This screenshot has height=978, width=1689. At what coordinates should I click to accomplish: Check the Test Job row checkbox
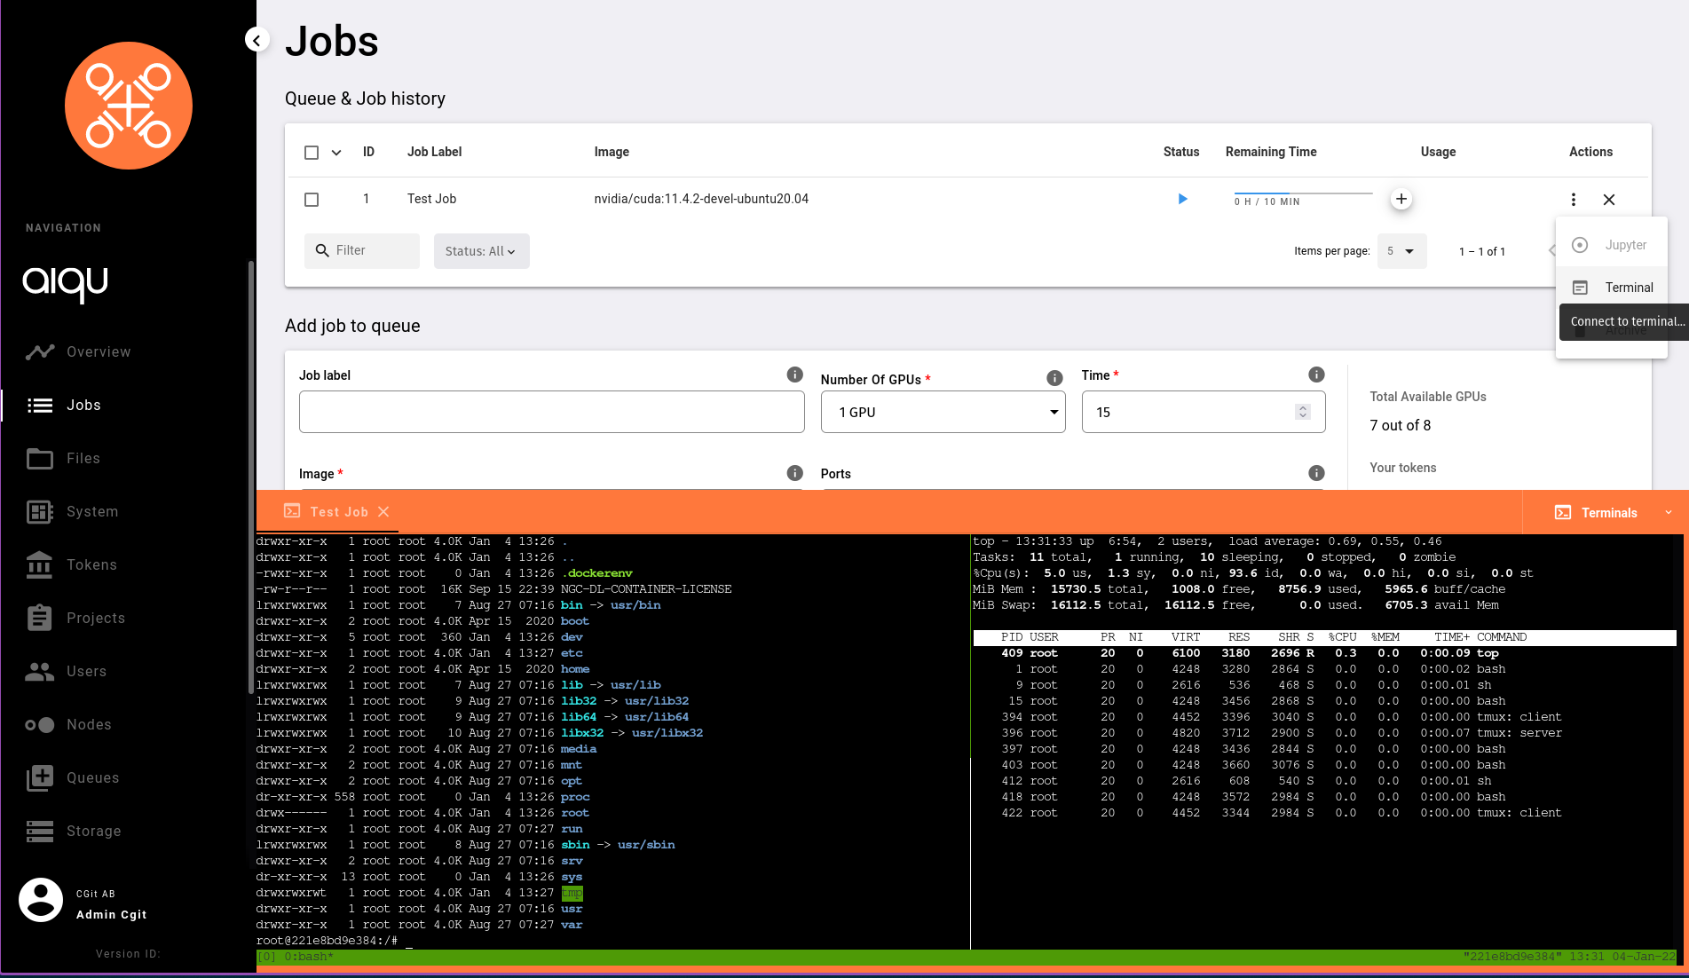tap(312, 200)
